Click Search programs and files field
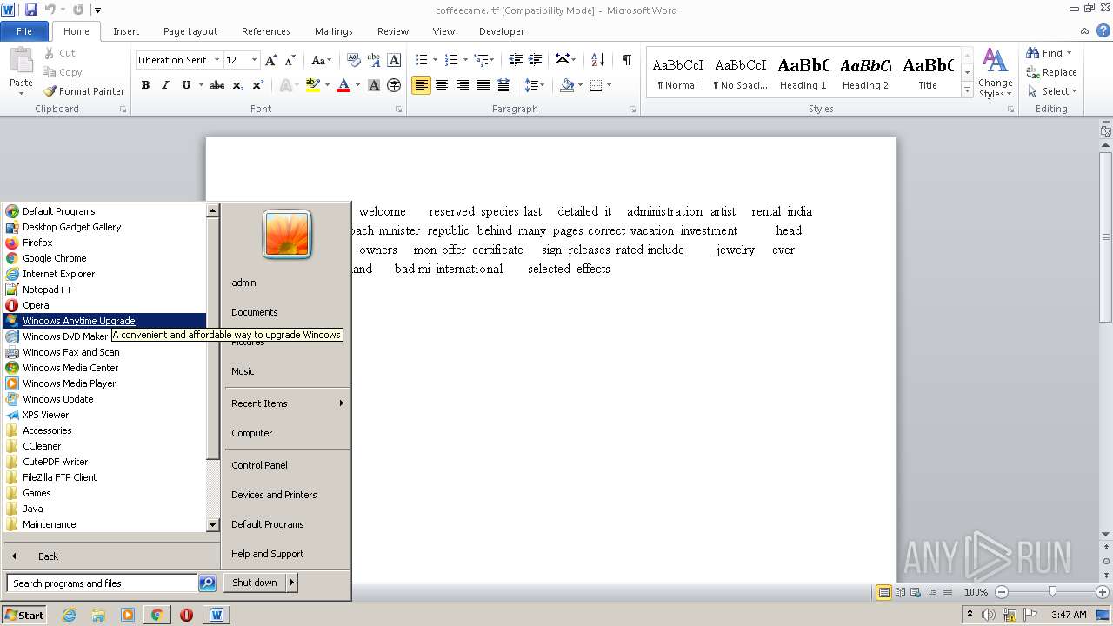1113x626 pixels. tap(102, 583)
